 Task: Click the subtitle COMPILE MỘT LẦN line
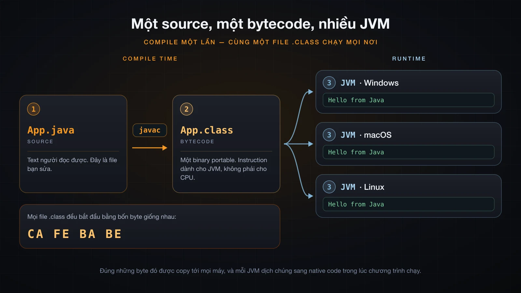point(260,42)
